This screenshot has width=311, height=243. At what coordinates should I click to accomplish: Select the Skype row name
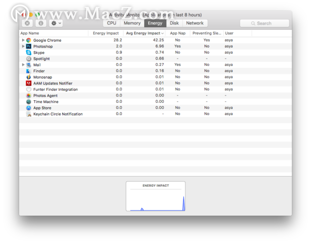tap(39, 53)
